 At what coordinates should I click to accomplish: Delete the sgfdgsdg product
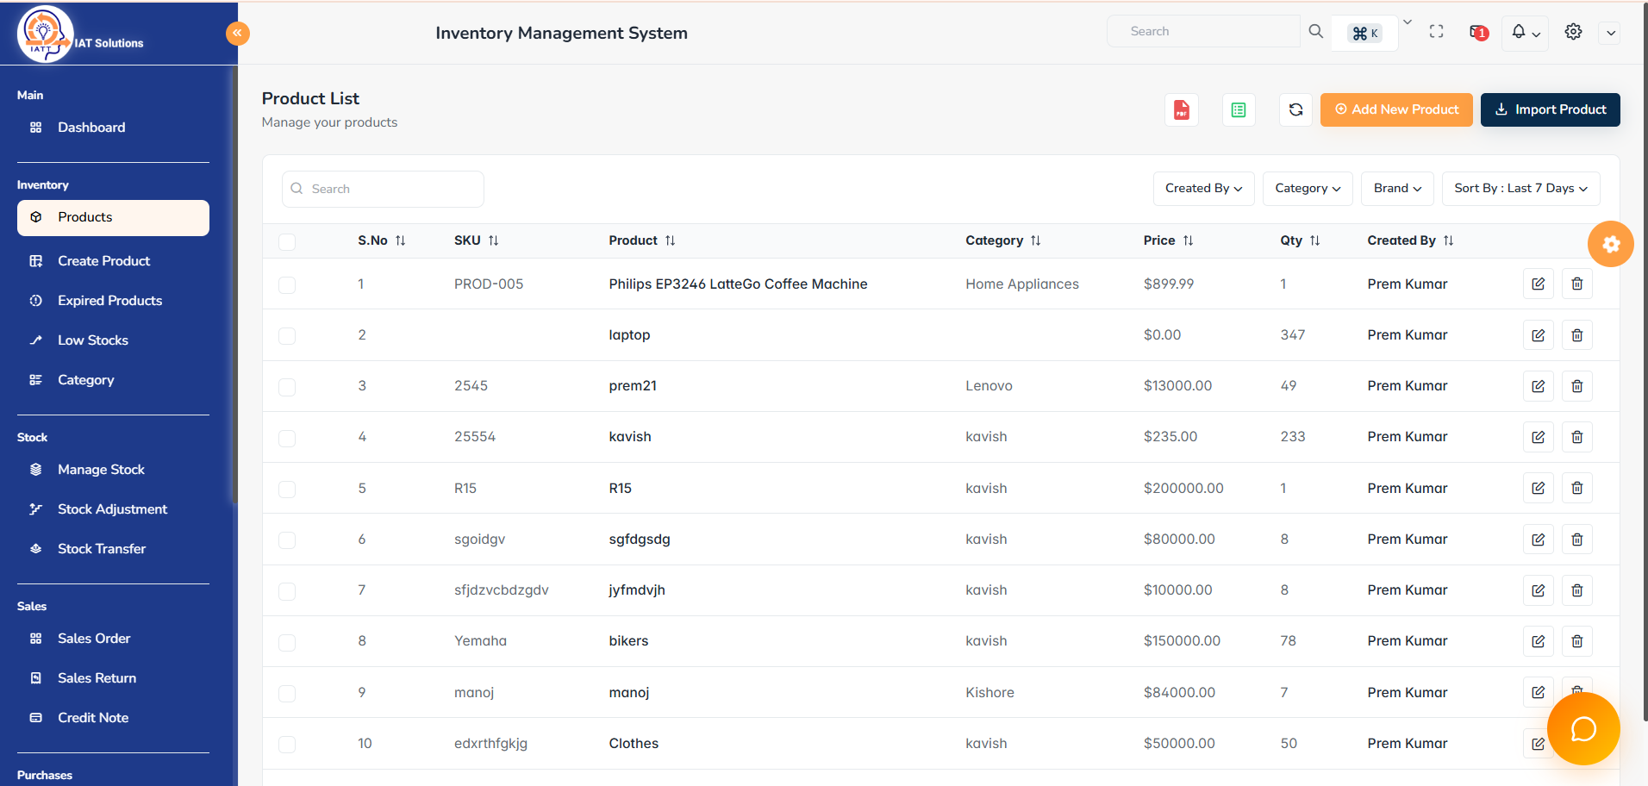[1576, 540]
